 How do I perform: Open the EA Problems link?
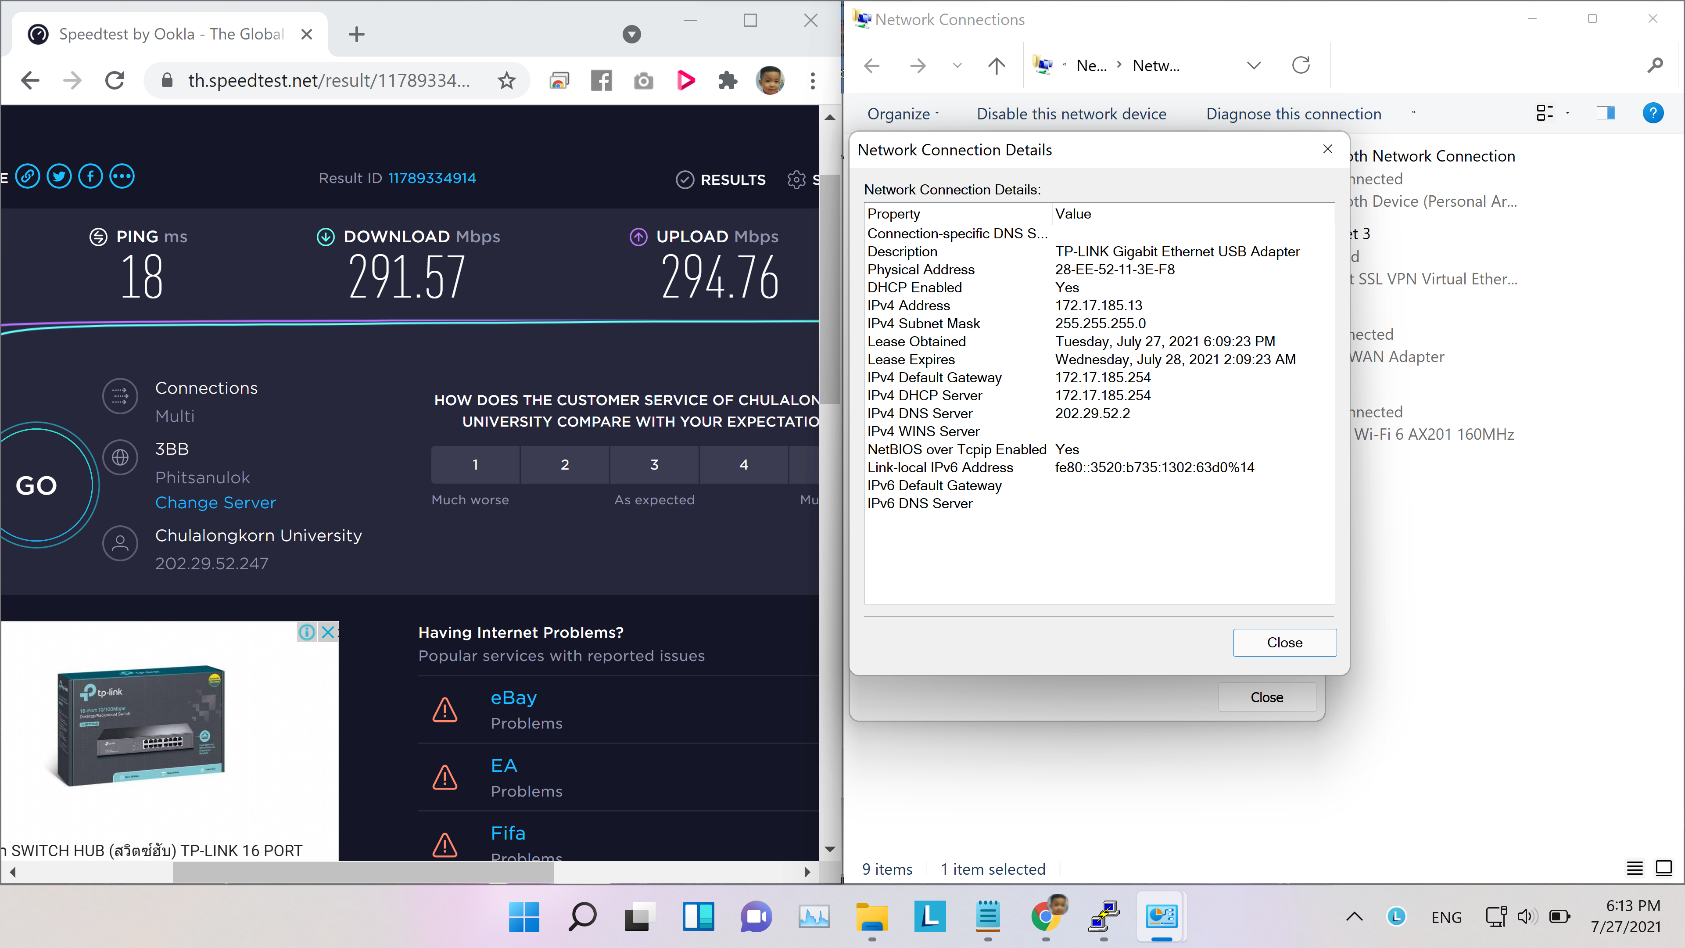click(x=504, y=765)
